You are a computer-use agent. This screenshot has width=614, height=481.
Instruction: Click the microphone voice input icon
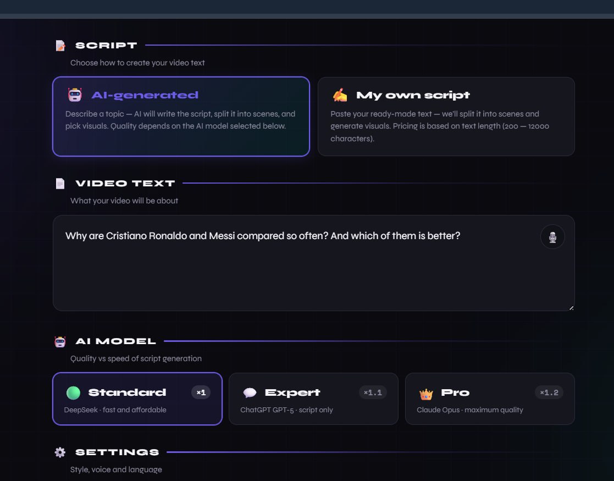click(552, 236)
